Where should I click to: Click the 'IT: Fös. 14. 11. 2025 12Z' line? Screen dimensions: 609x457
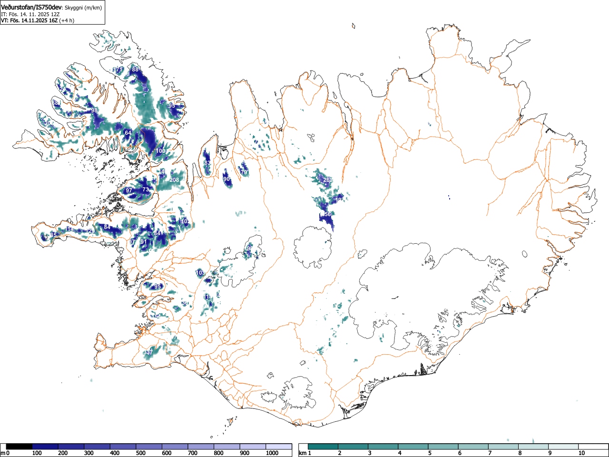click(30, 14)
